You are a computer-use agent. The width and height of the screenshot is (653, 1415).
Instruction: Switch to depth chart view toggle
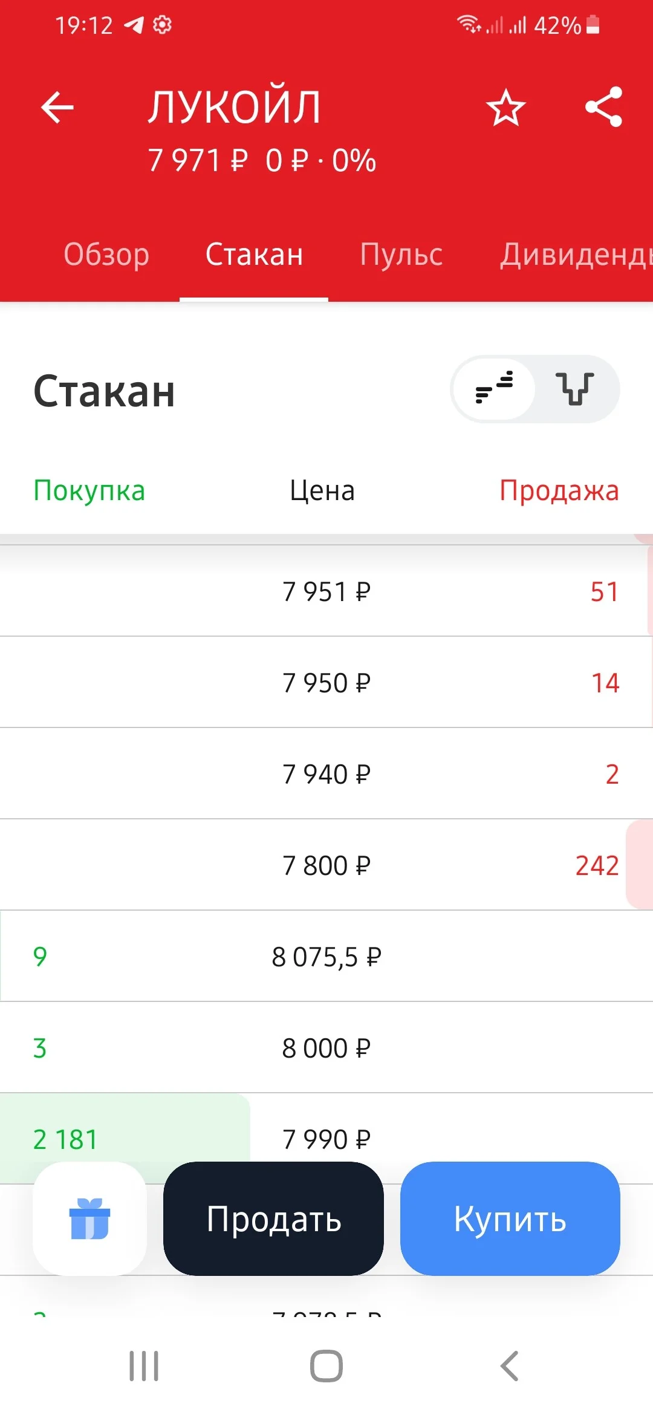575,388
